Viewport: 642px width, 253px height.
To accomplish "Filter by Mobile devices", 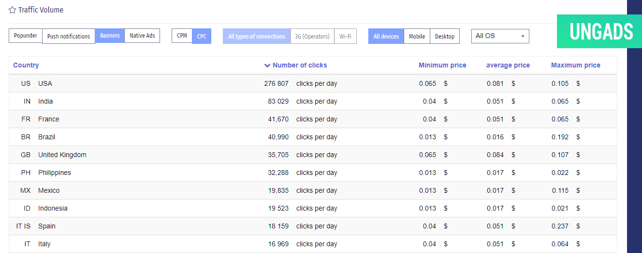I will pyautogui.click(x=417, y=36).
